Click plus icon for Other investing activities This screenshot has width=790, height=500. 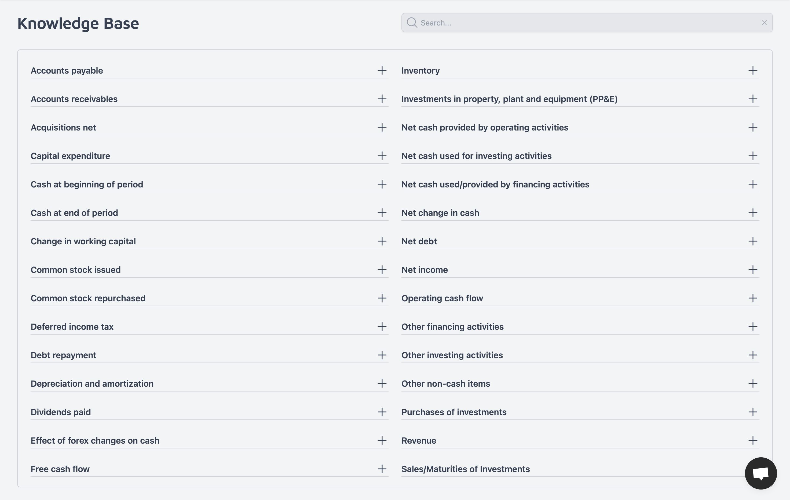click(753, 355)
